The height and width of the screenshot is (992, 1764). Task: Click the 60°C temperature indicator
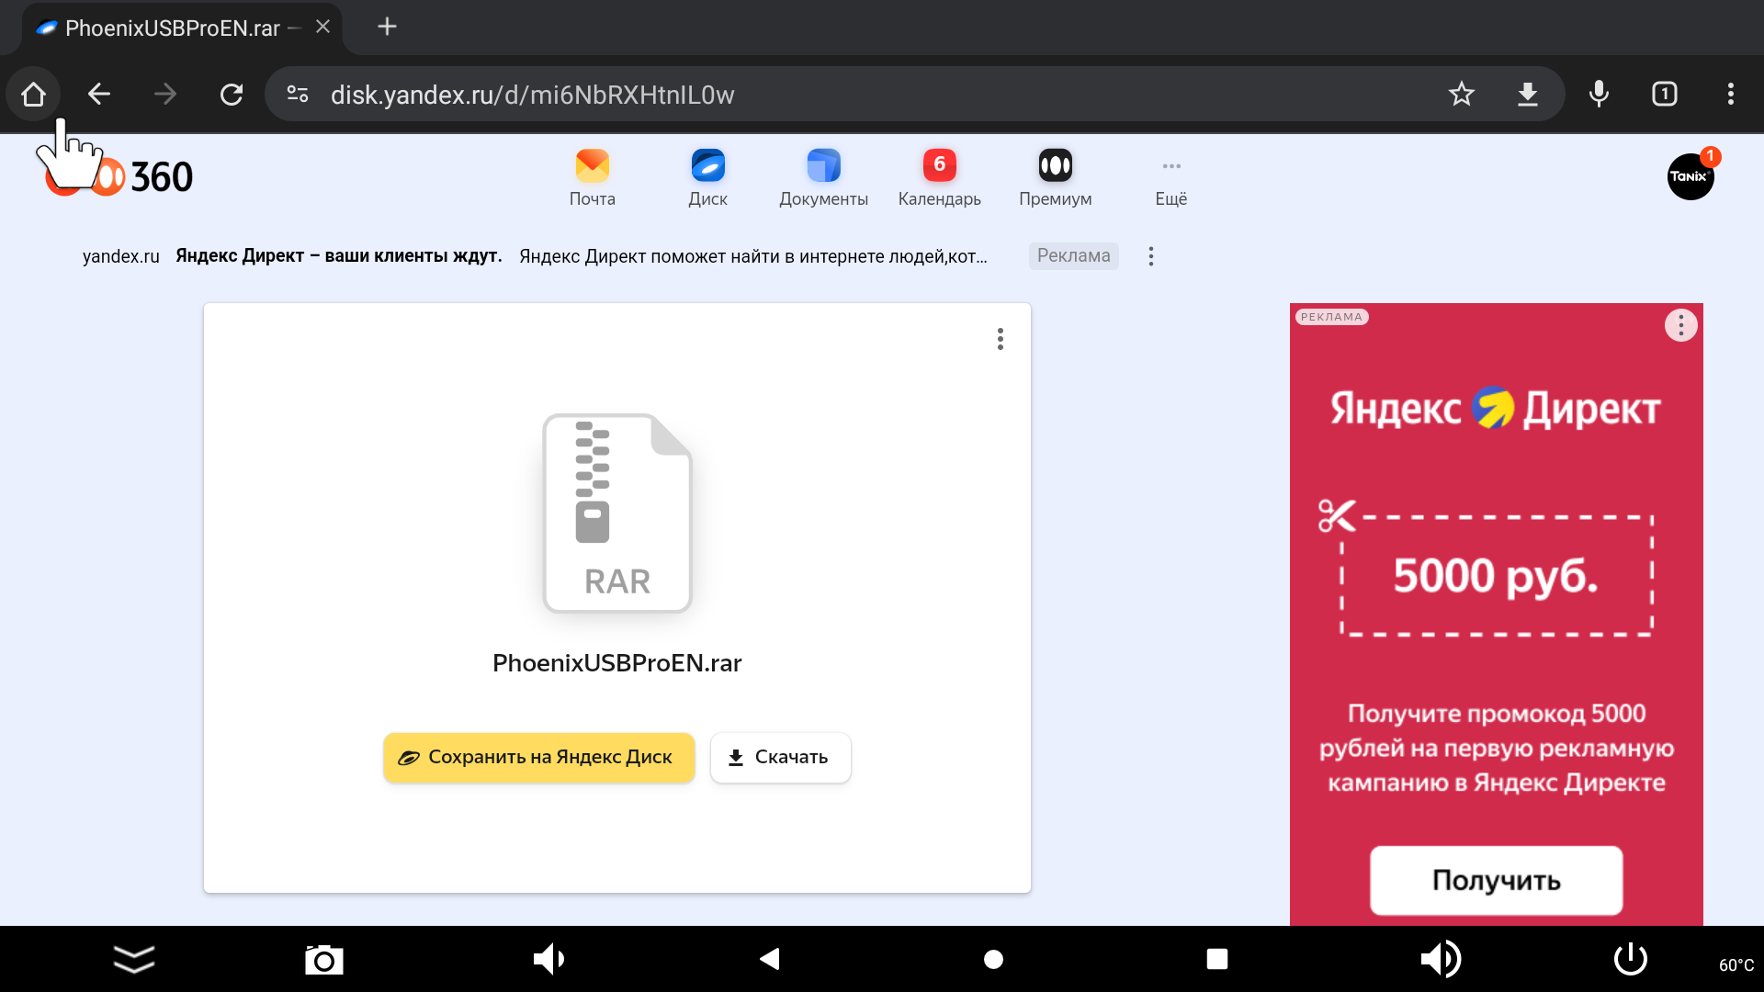[1736, 964]
